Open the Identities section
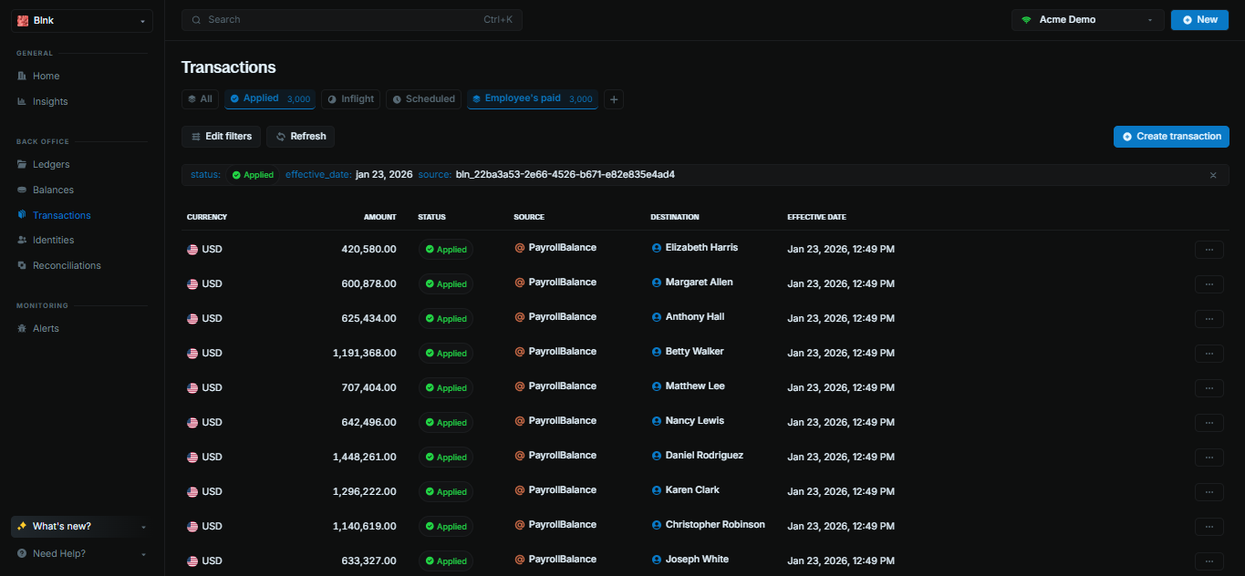 click(x=53, y=240)
